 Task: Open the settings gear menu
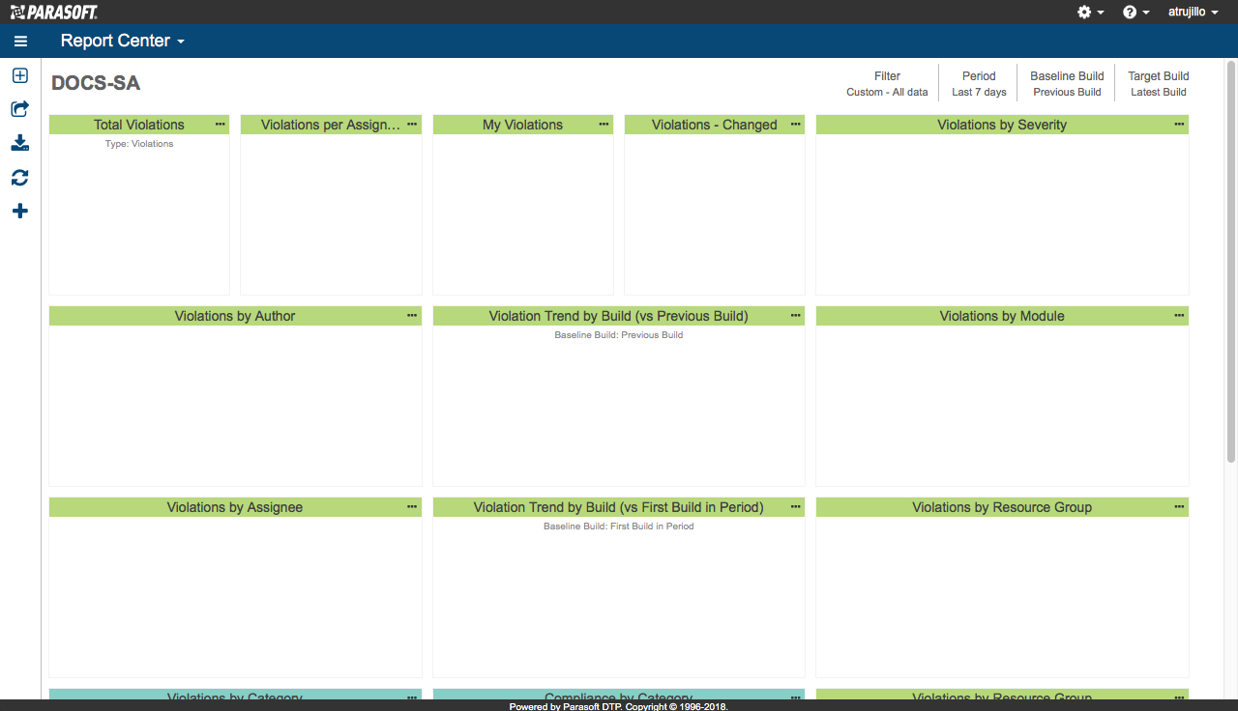[1090, 12]
